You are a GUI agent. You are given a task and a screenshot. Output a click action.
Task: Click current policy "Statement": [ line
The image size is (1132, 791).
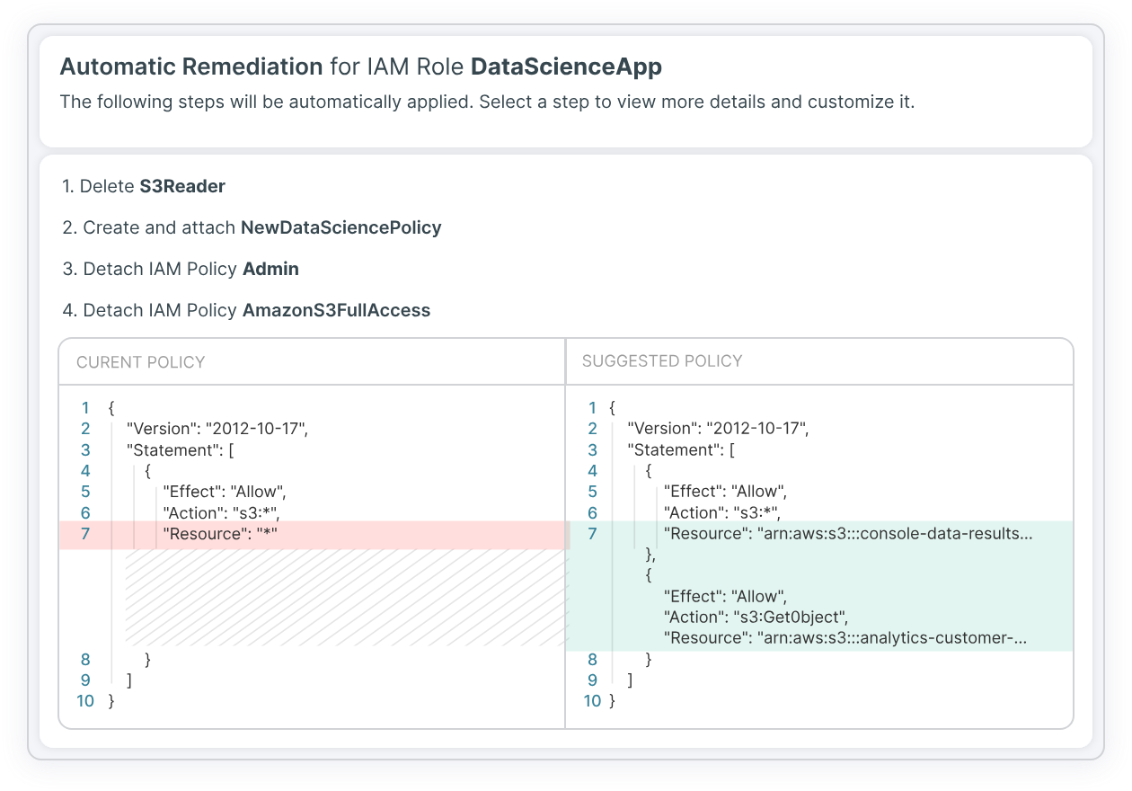[x=181, y=450]
